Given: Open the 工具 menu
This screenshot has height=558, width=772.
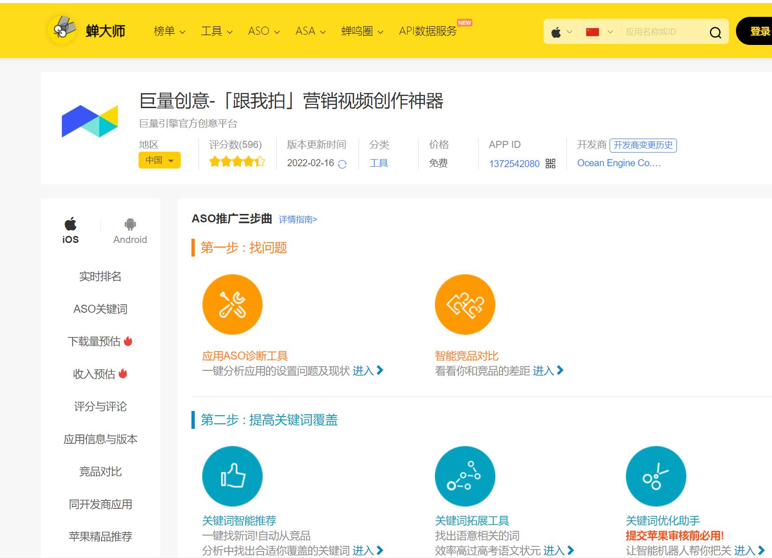Looking at the screenshot, I should pos(217,31).
